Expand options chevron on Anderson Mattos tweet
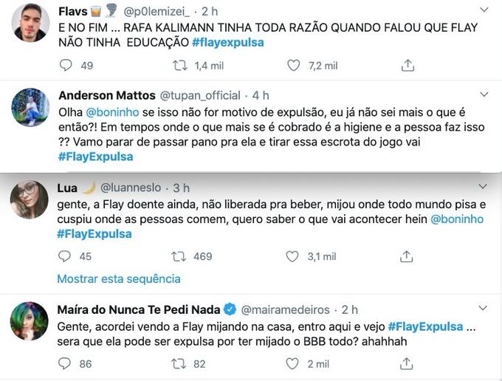This screenshot has height=381, width=502. (484, 95)
